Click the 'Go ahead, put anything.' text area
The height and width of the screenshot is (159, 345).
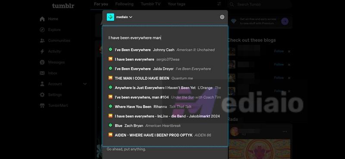pyautogui.click(x=126, y=149)
